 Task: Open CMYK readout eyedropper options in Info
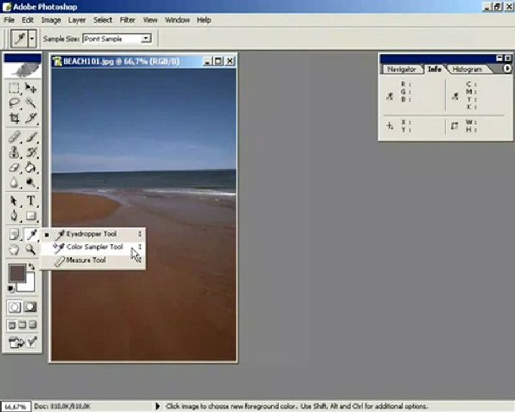pos(455,97)
